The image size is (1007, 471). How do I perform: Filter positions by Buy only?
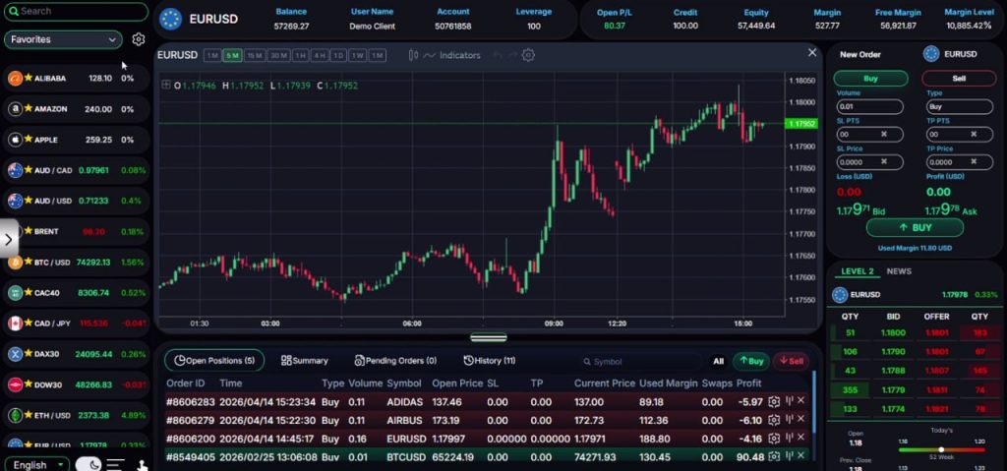pos(751,361)
